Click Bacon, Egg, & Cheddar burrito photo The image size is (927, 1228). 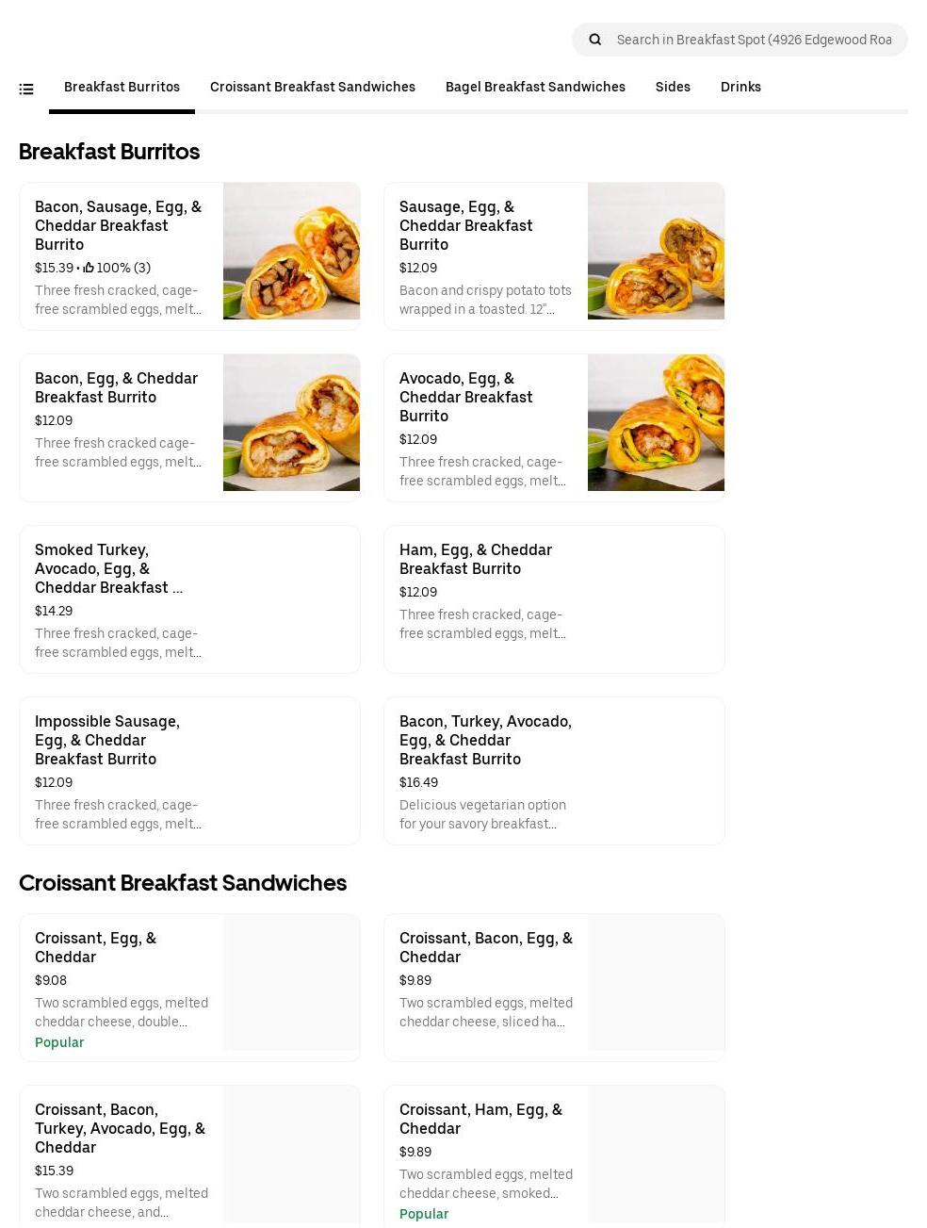[291, 423]
